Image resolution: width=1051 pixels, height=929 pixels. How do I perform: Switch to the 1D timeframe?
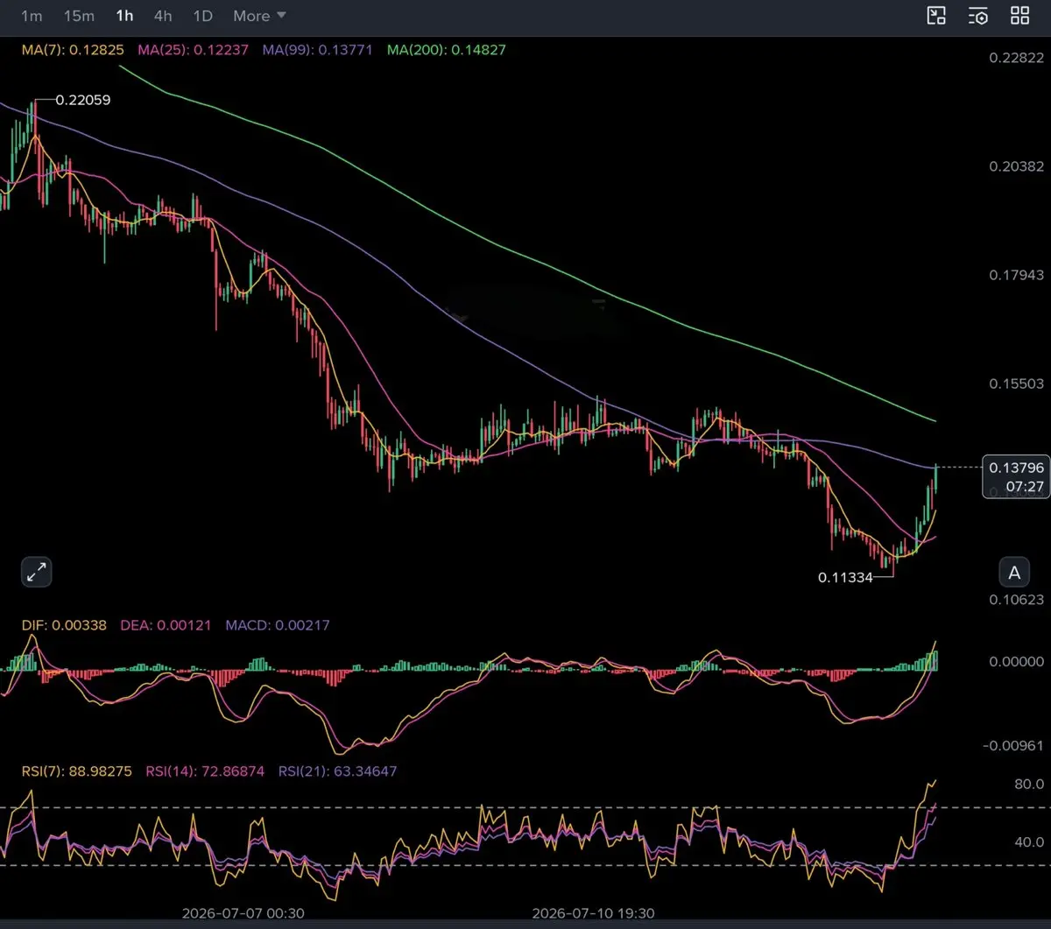point(202,16)
